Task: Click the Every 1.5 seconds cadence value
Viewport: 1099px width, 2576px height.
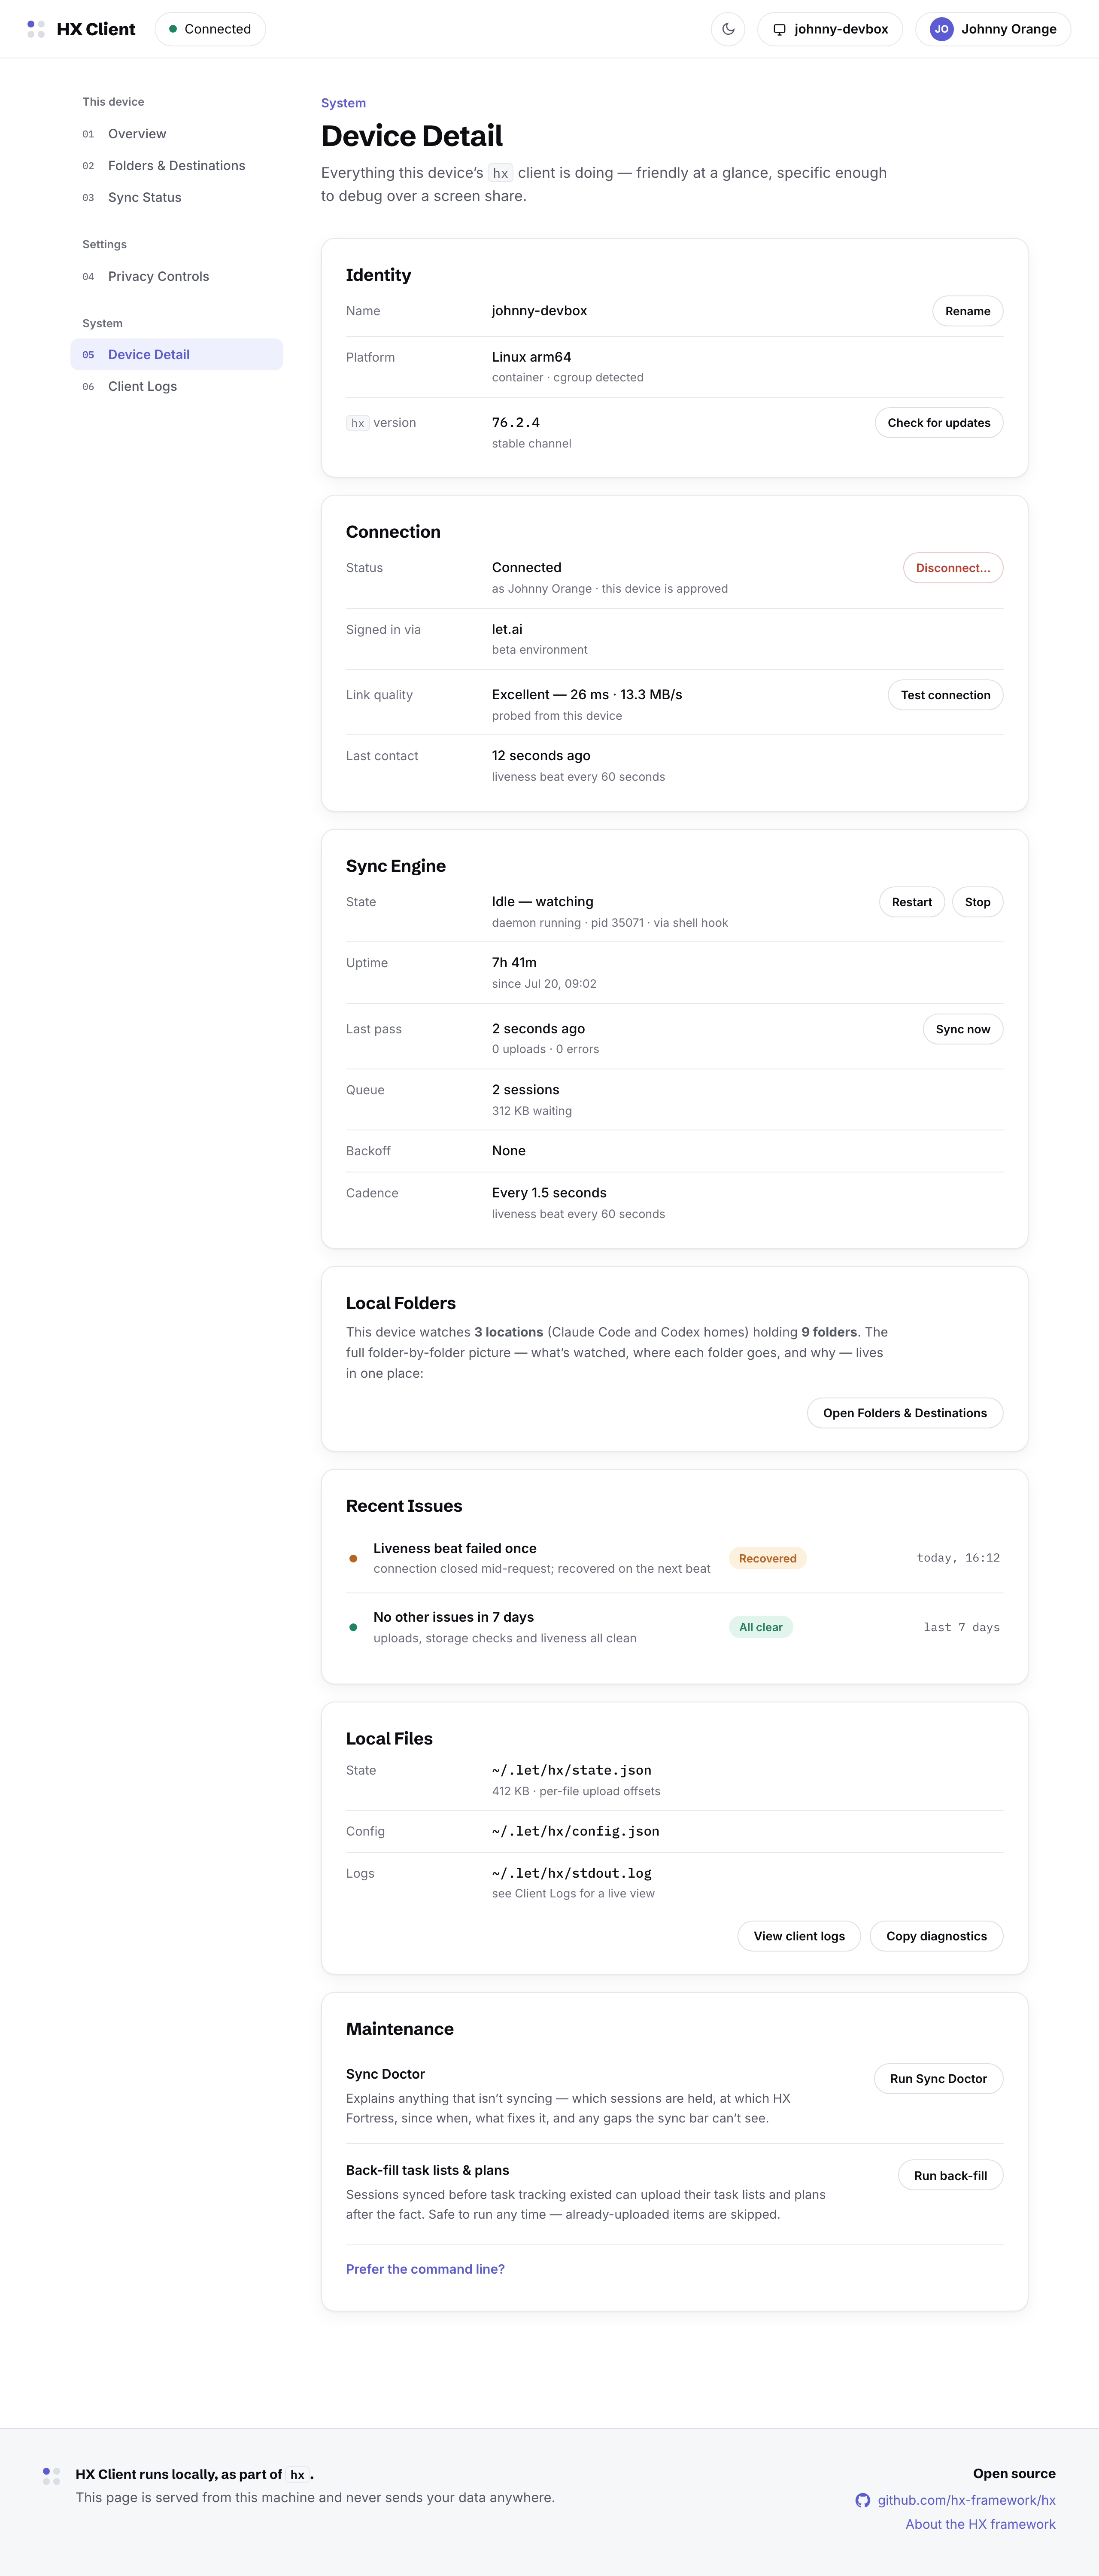Action: click(x=549, y=1193)
